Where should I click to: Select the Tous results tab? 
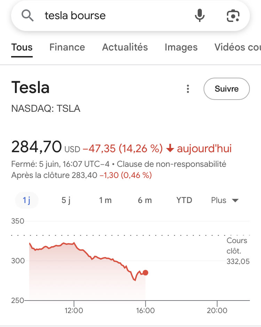22,47
